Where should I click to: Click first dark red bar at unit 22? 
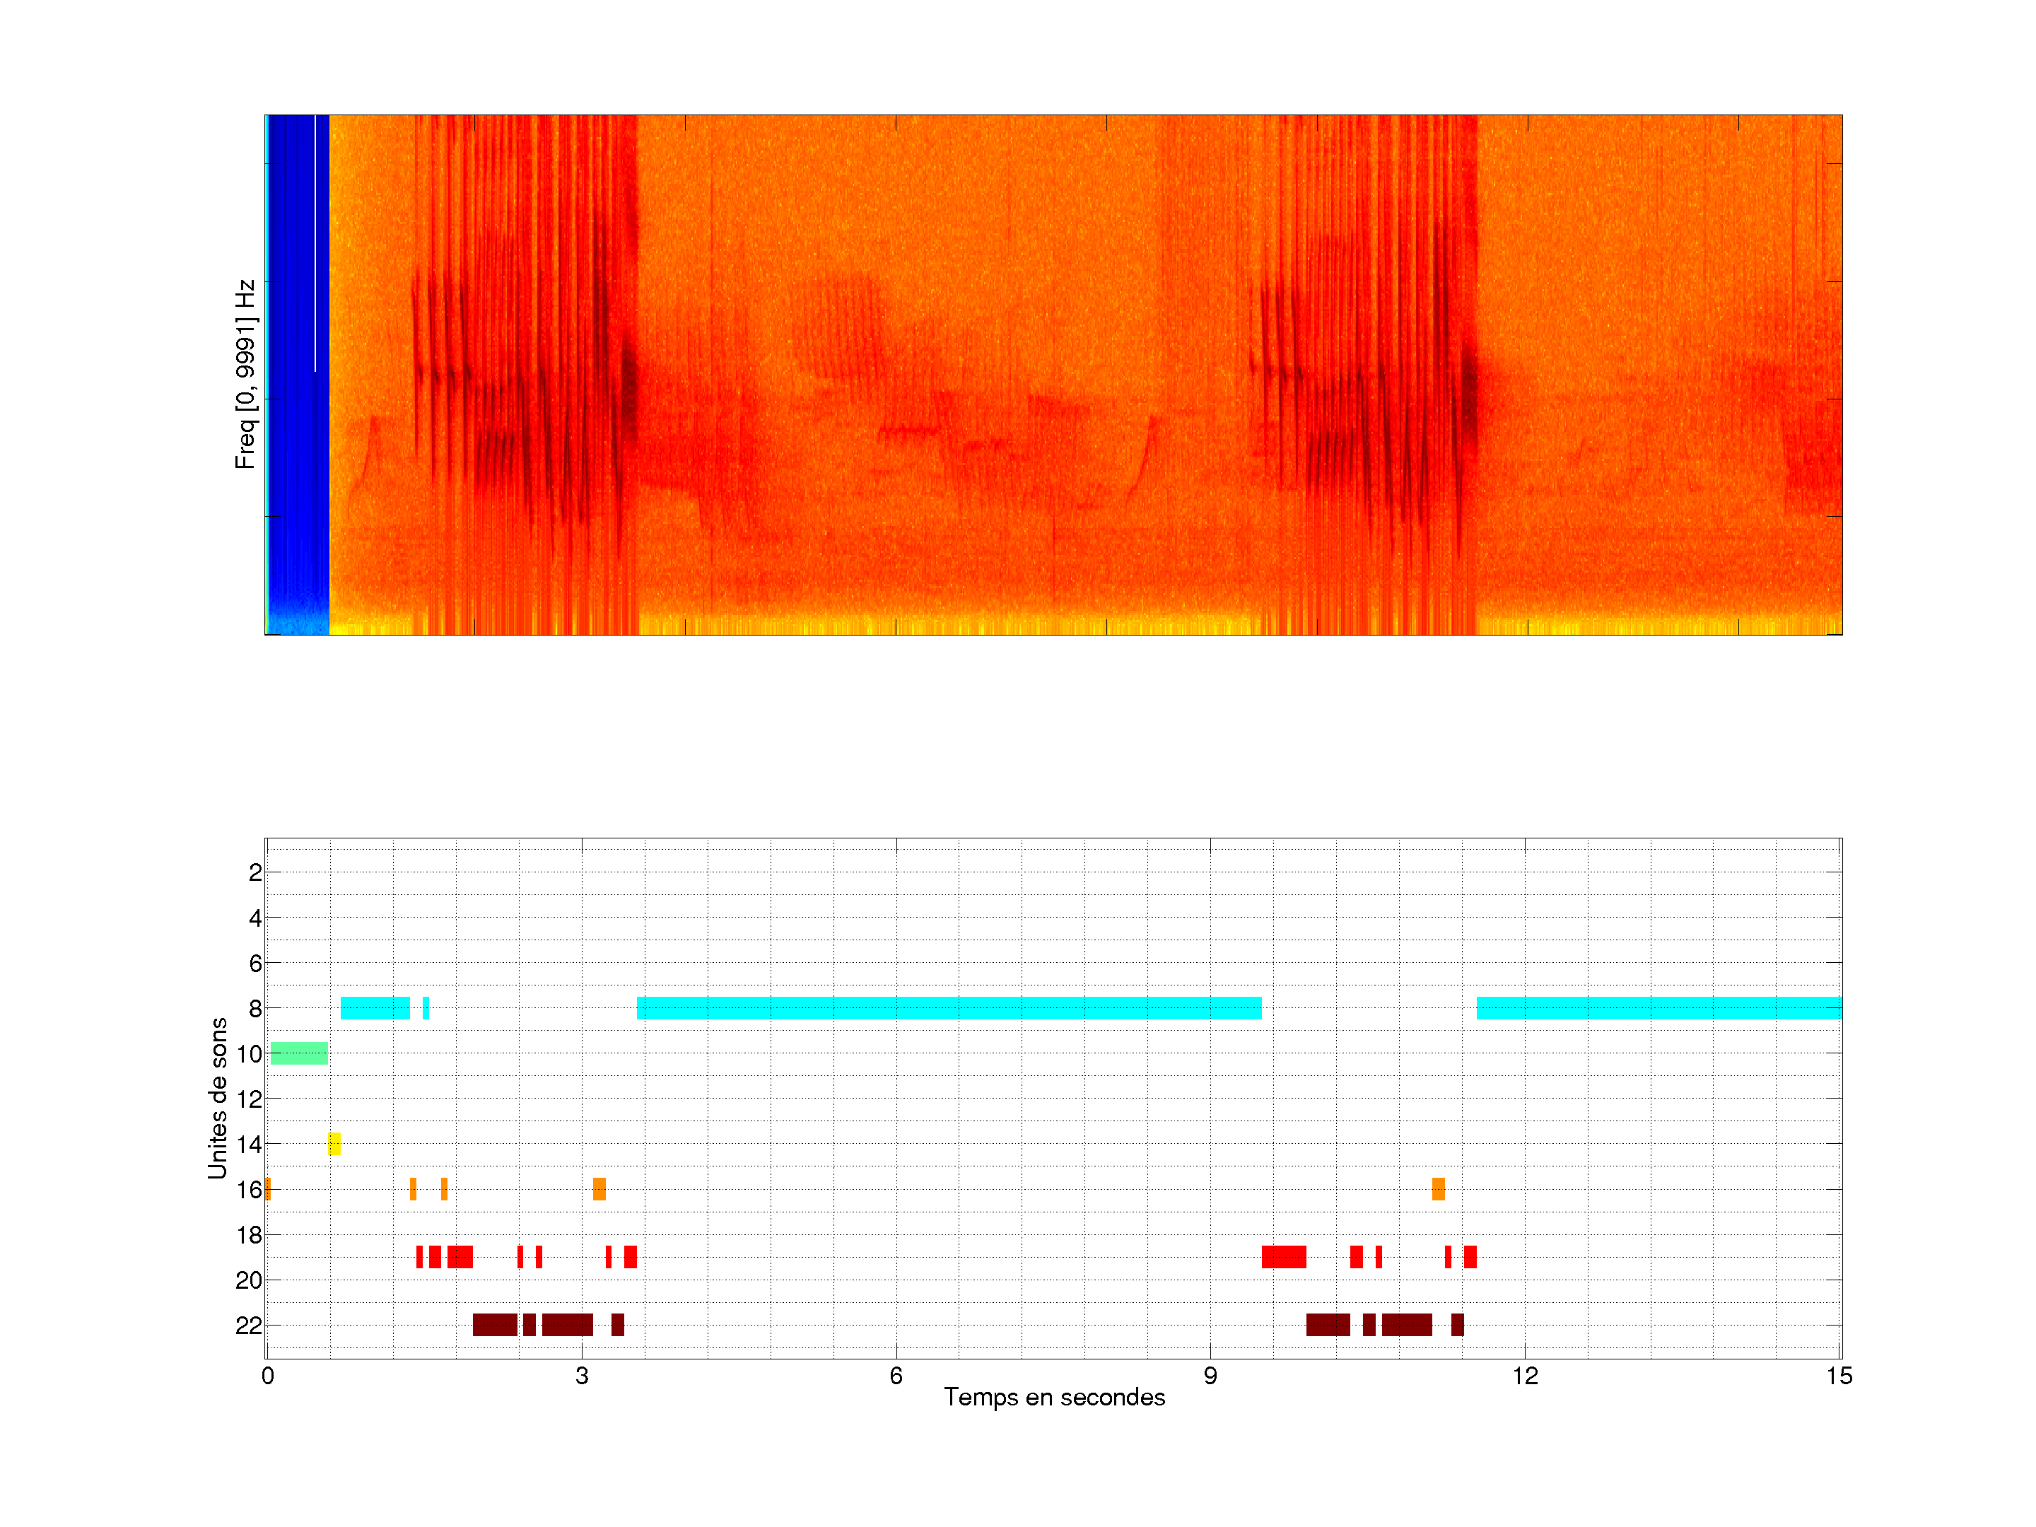click(494, 1325)
